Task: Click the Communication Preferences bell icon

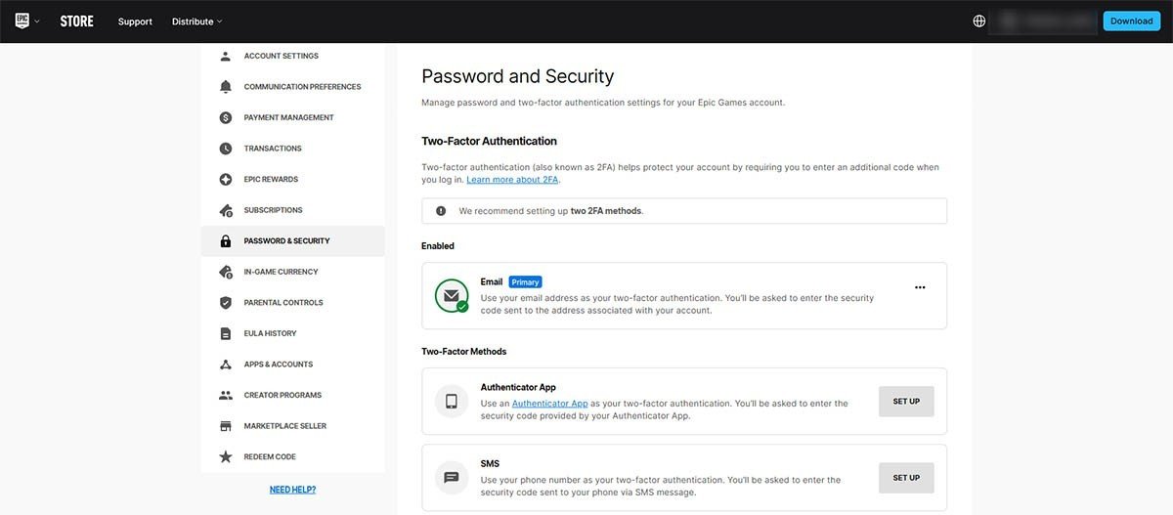Action: pyautogui.click(x=226, y=87)
